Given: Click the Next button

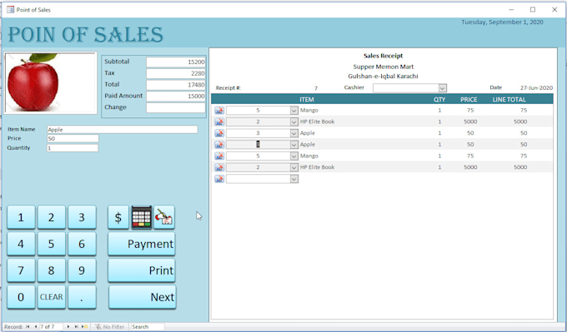Looking at the screenshot, I should point(143,297).
